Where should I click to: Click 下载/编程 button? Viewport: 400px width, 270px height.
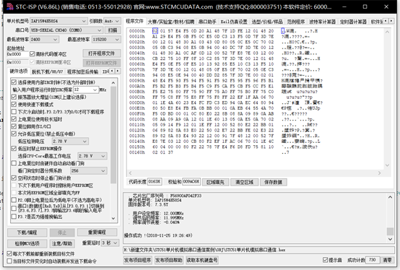coord(27,232)
